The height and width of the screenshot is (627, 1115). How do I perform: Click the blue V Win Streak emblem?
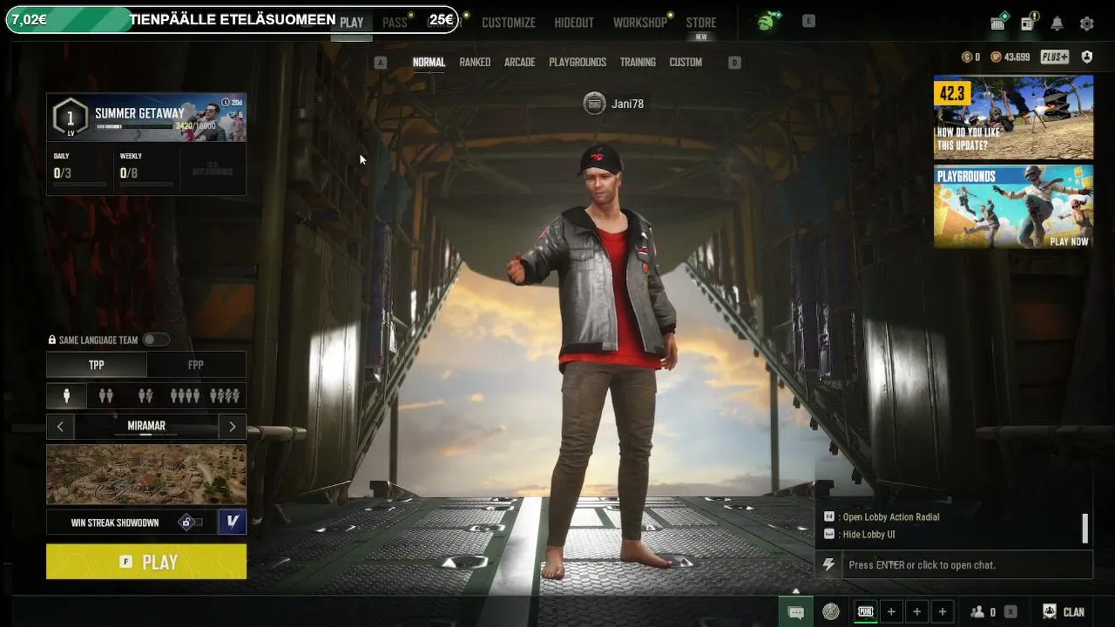click(x=233, y=522)
